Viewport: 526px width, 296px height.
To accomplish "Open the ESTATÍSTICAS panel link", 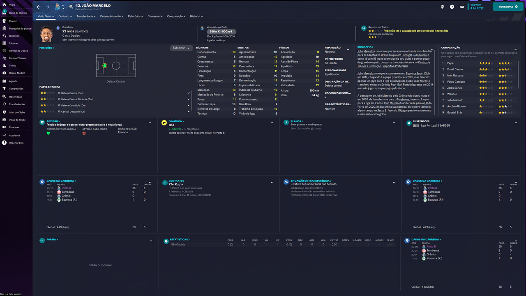I will (x=180, y=239).
